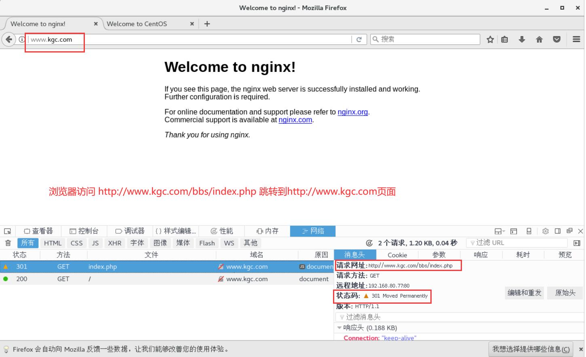
Task: Open performance analysis icon beside request summary
Action: pyautogui.click(x=369, y=243)
